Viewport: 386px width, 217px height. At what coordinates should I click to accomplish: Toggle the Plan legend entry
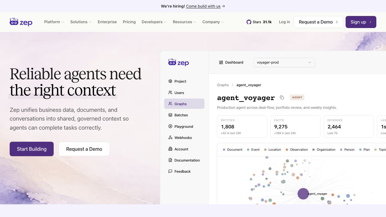(x=365, y=149)
